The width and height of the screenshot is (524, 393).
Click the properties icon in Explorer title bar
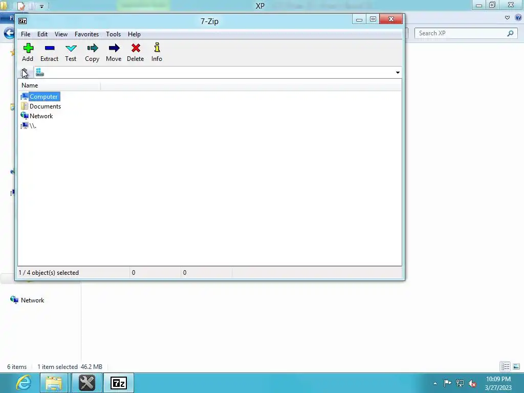21,6
